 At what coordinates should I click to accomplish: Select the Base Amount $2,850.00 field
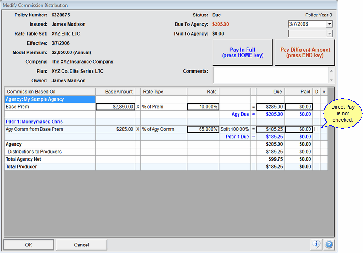116,107
